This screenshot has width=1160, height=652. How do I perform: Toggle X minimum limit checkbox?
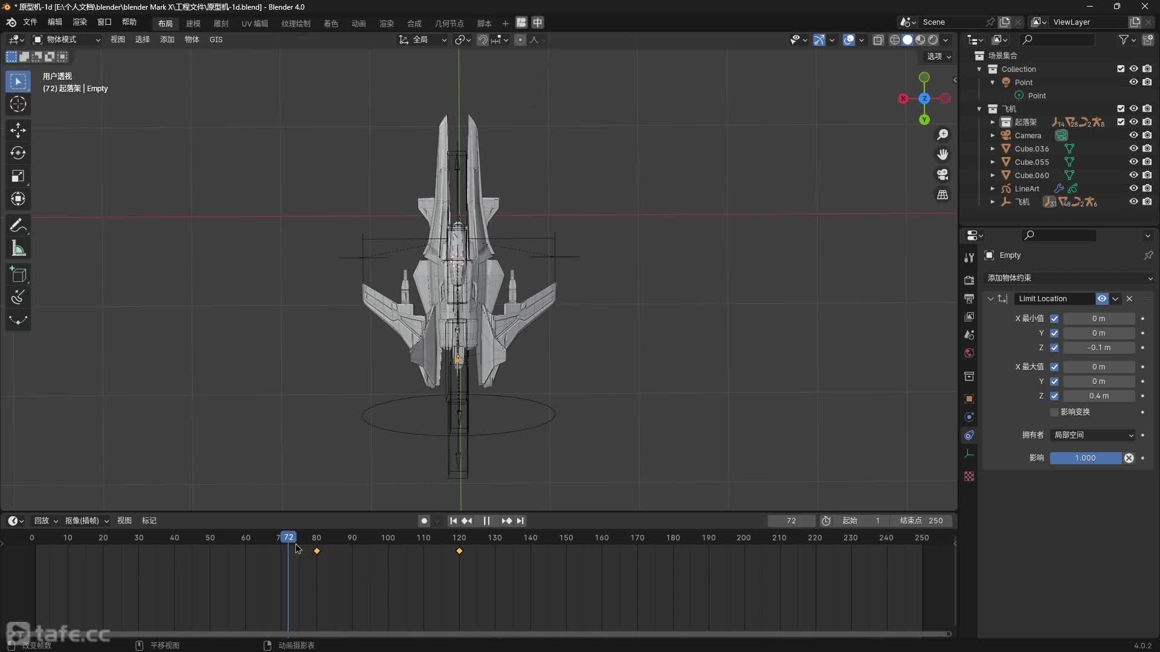(1054, 319)
